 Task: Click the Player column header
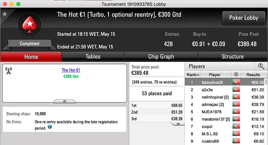tap(215, 75)
